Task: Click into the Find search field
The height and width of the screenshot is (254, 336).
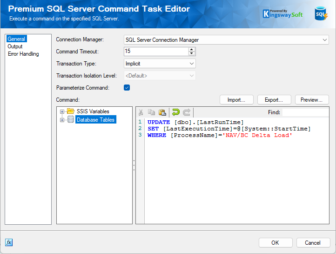Action: [305, 112]
